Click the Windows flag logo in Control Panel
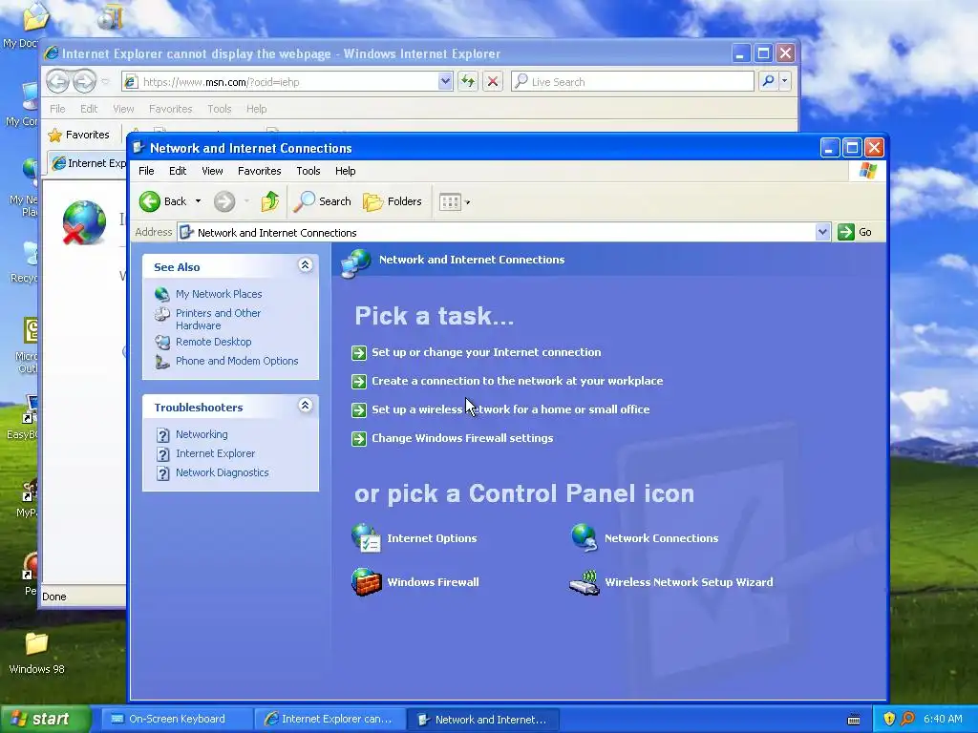This screenshot has height=733, width=978. [867, 171]
